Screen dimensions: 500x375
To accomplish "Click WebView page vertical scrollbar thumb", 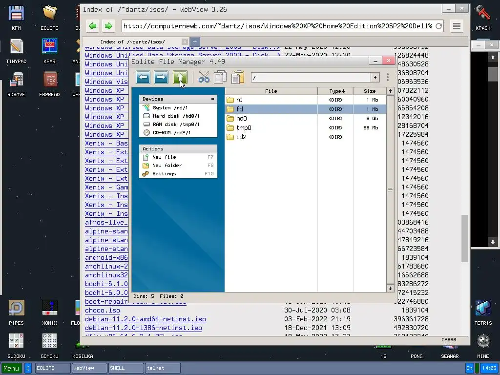I will (465, 238).
